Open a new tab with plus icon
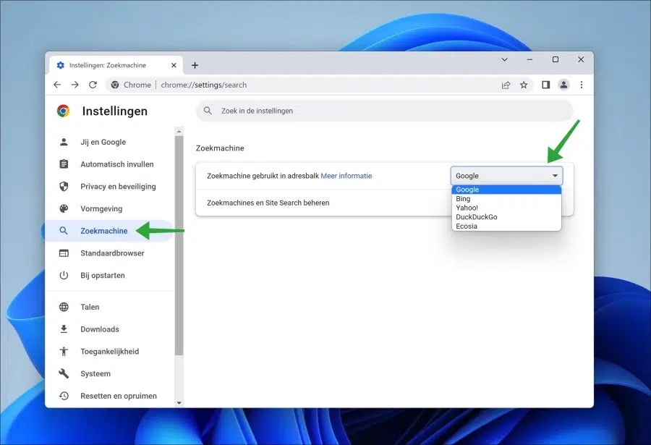Screen dimensions: 651x445 point(195,65)
